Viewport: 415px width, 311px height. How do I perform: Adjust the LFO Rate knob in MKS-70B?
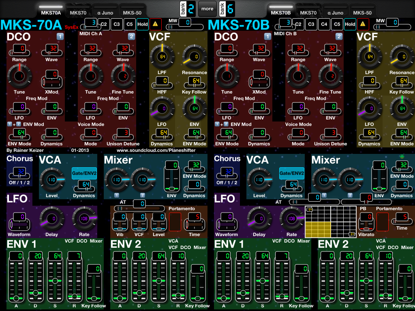(x=292, y=219)
